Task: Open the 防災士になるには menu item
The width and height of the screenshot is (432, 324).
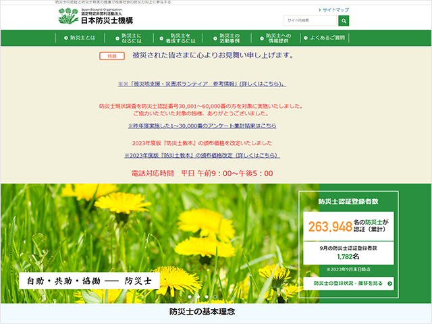Action: (x=129, y=38)
